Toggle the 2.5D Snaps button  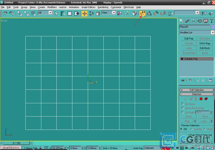click(142, 13)
